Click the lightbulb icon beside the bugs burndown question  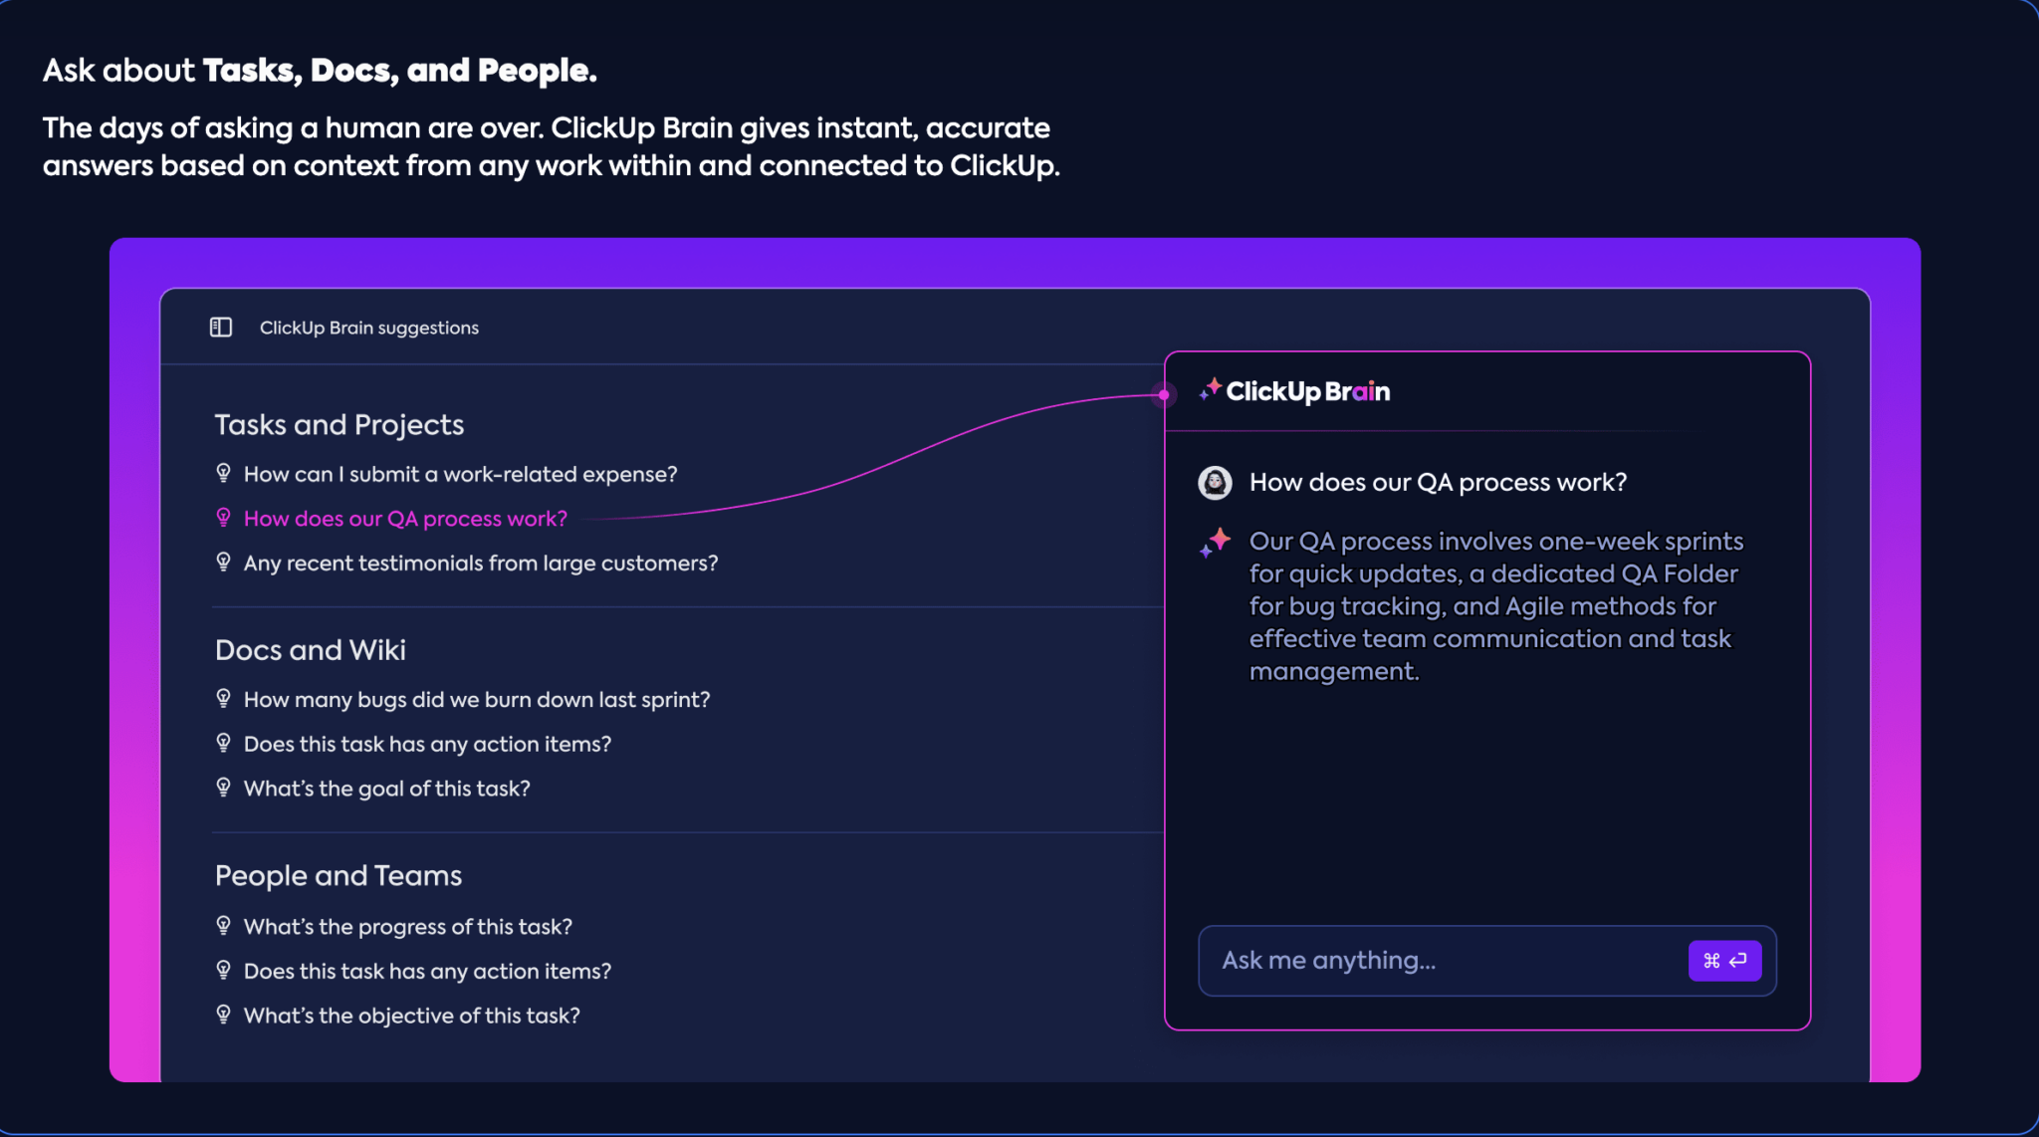[x=224, y=698]
